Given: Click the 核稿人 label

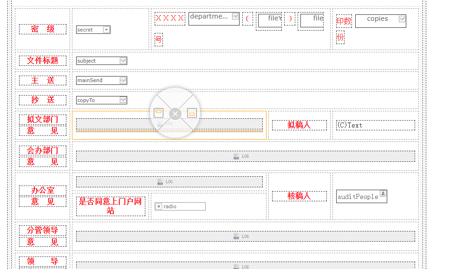Looking at the screenshot, I should coord(299,196).
